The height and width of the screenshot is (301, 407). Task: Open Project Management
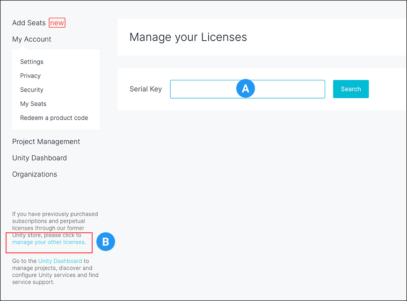[x=46, y=141]
